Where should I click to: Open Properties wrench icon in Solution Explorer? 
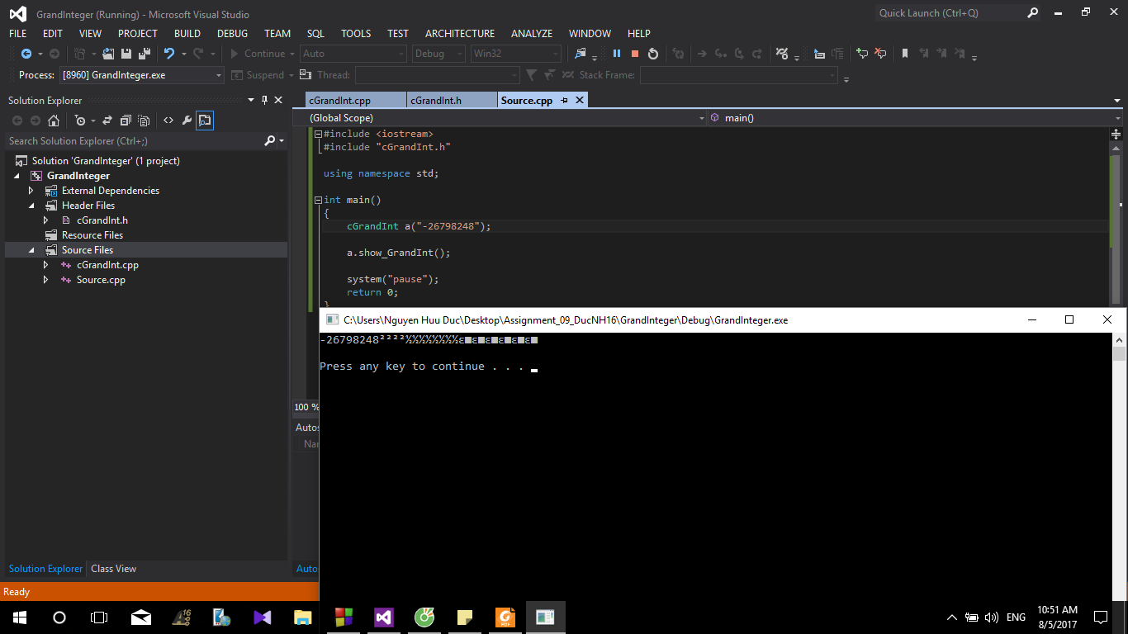(187, 121)
